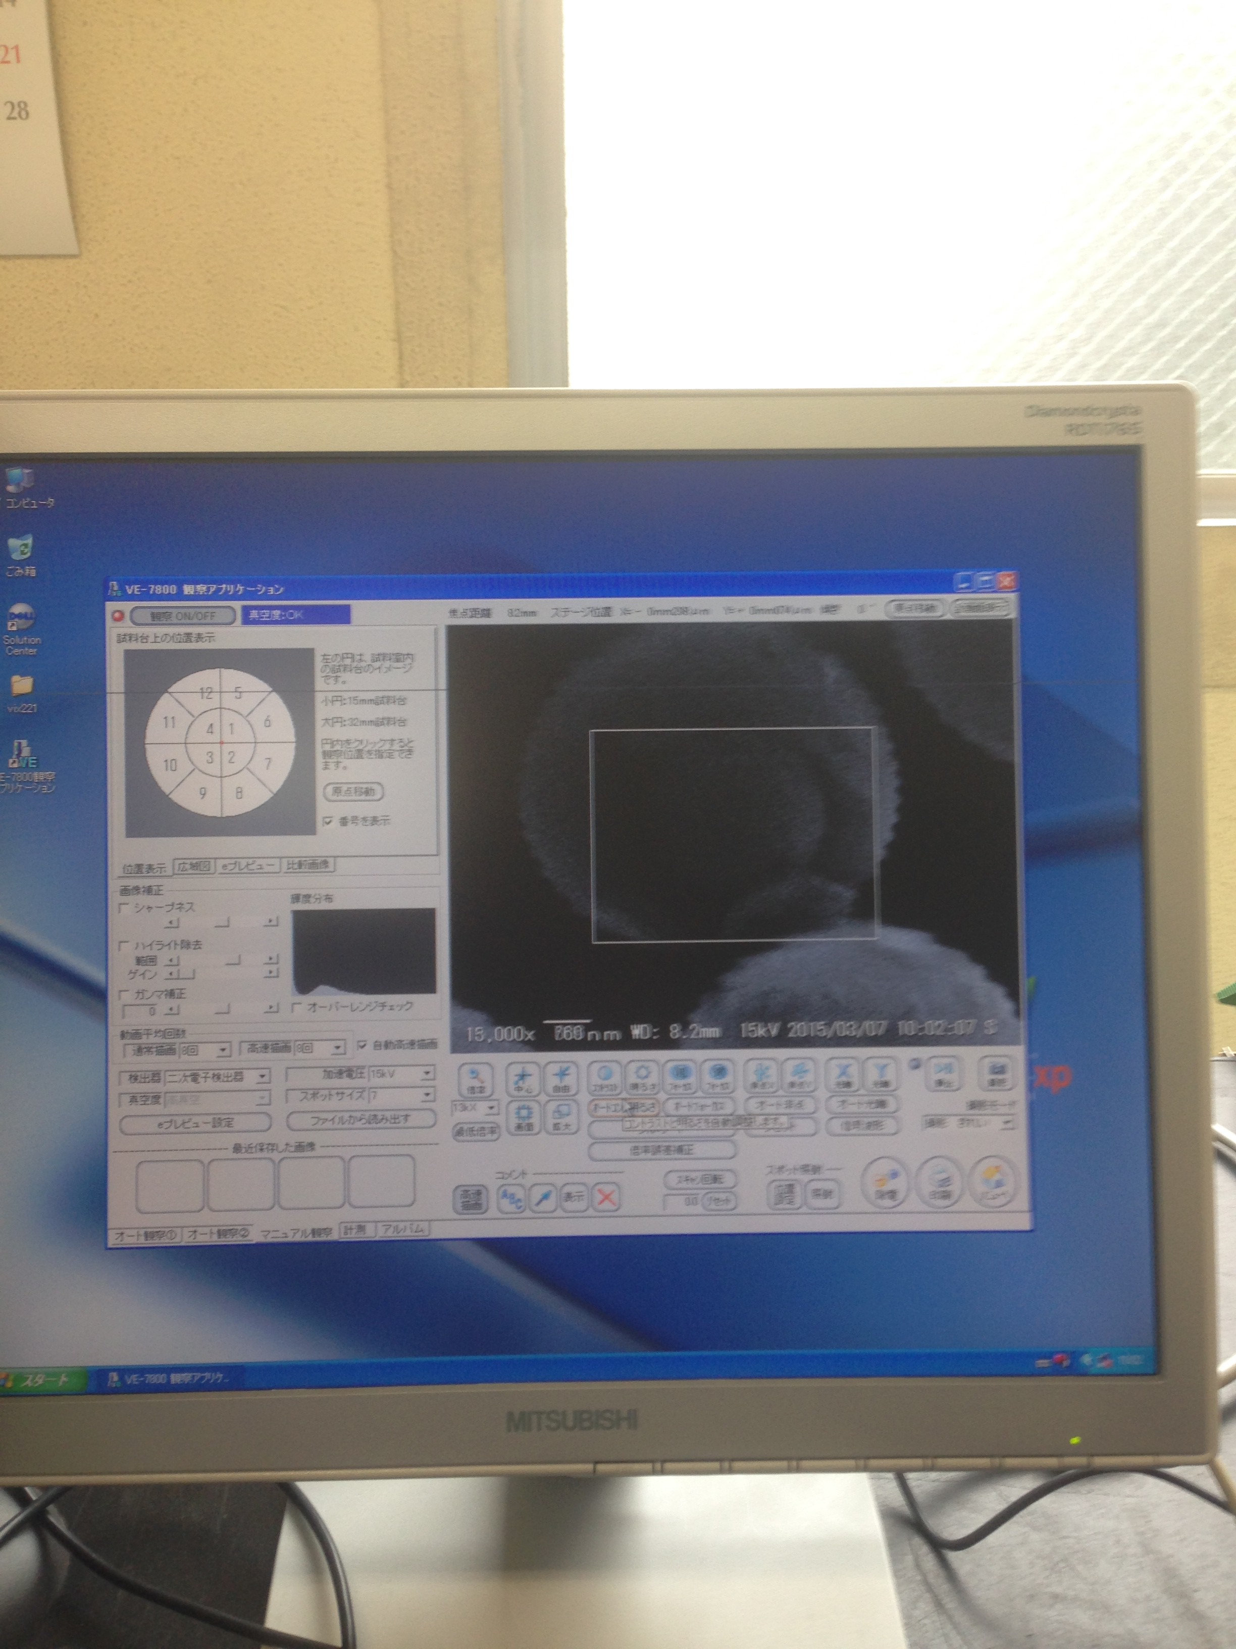The image size is (1236, 1649).
Task: Click the 最低倍率 button
Action: pyautogui.click(x=476, y=1132)
